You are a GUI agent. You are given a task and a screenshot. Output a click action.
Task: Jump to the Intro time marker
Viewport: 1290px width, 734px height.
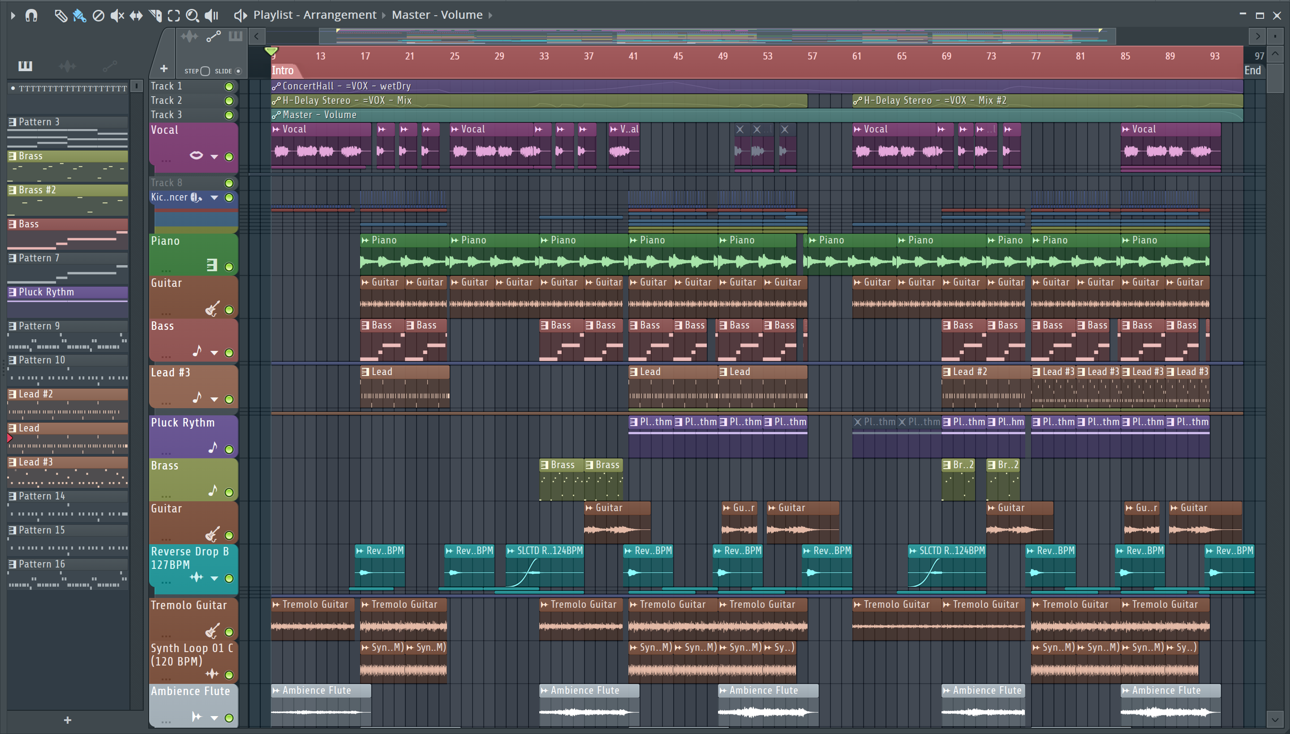(283, 71)
